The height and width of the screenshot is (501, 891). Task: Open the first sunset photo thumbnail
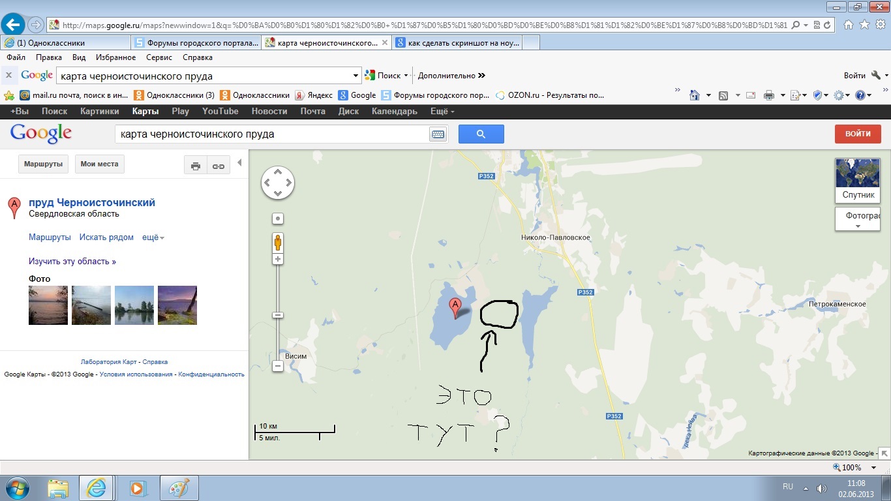[x=48, y=305]
